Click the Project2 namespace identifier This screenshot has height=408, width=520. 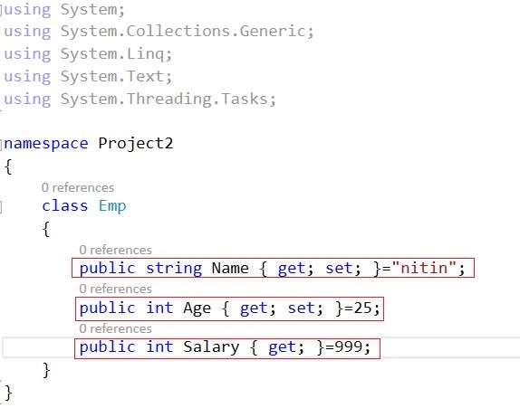(x=136, y=144)
